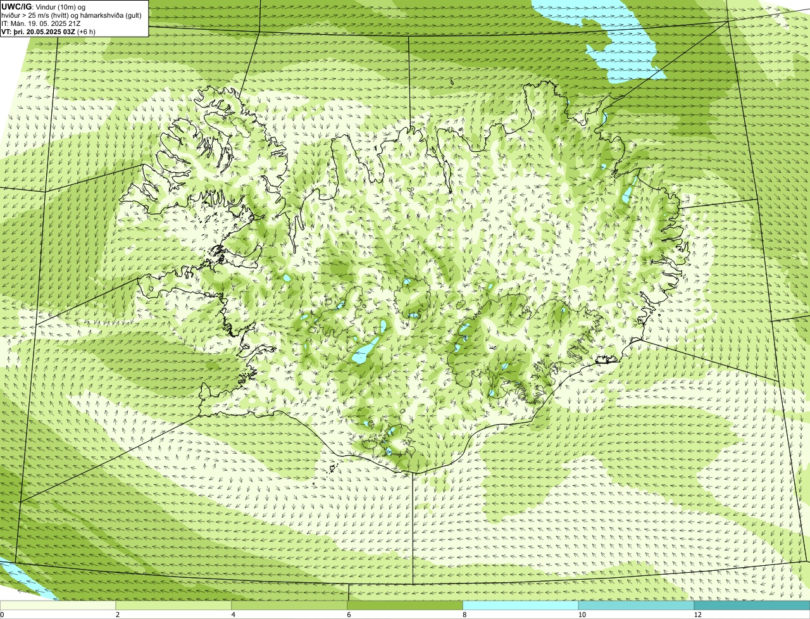The height and width of the screenshot is (619, 810).
Task: Click the legend tick label '8'
Action: click(x=464, y=615)
